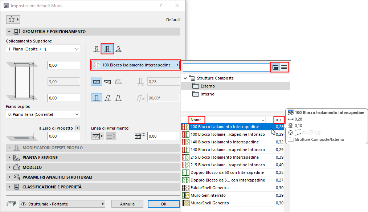
Task: Switch popup to folder tree view
Action: [275, 68]
